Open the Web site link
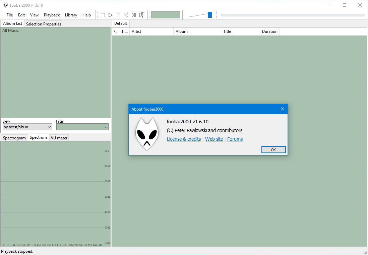 click(x=214, y=139)
